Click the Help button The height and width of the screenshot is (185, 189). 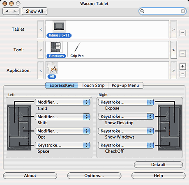point(159,176)
